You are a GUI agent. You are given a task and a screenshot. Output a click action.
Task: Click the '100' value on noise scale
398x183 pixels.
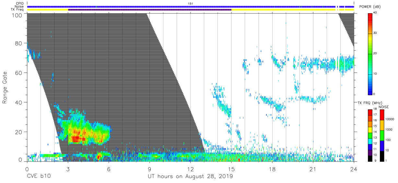[388, 140]
